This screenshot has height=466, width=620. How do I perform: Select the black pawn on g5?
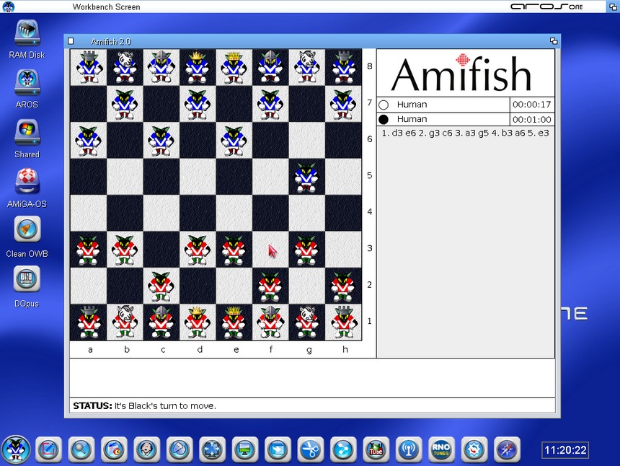pyautogui.click(x=307, y=177)
